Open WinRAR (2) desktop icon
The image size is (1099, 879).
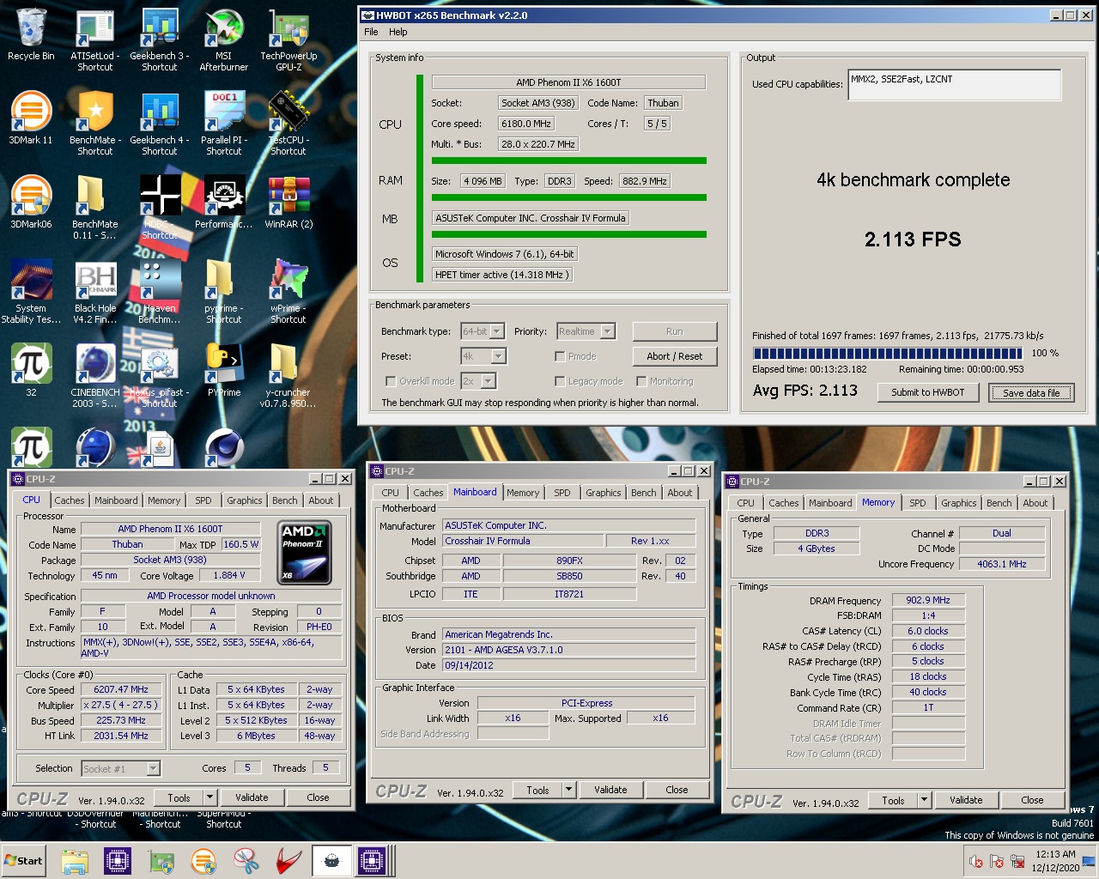[288, 203]
